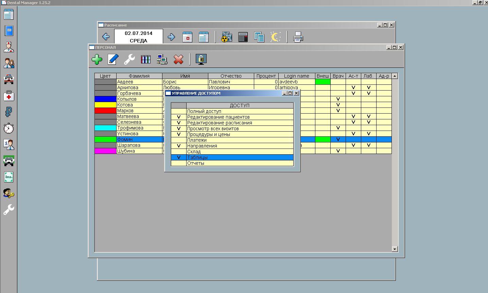Toggle the Платежи access checkbox
This screenshot has height=293, width=488.
(x=179, y=140)
